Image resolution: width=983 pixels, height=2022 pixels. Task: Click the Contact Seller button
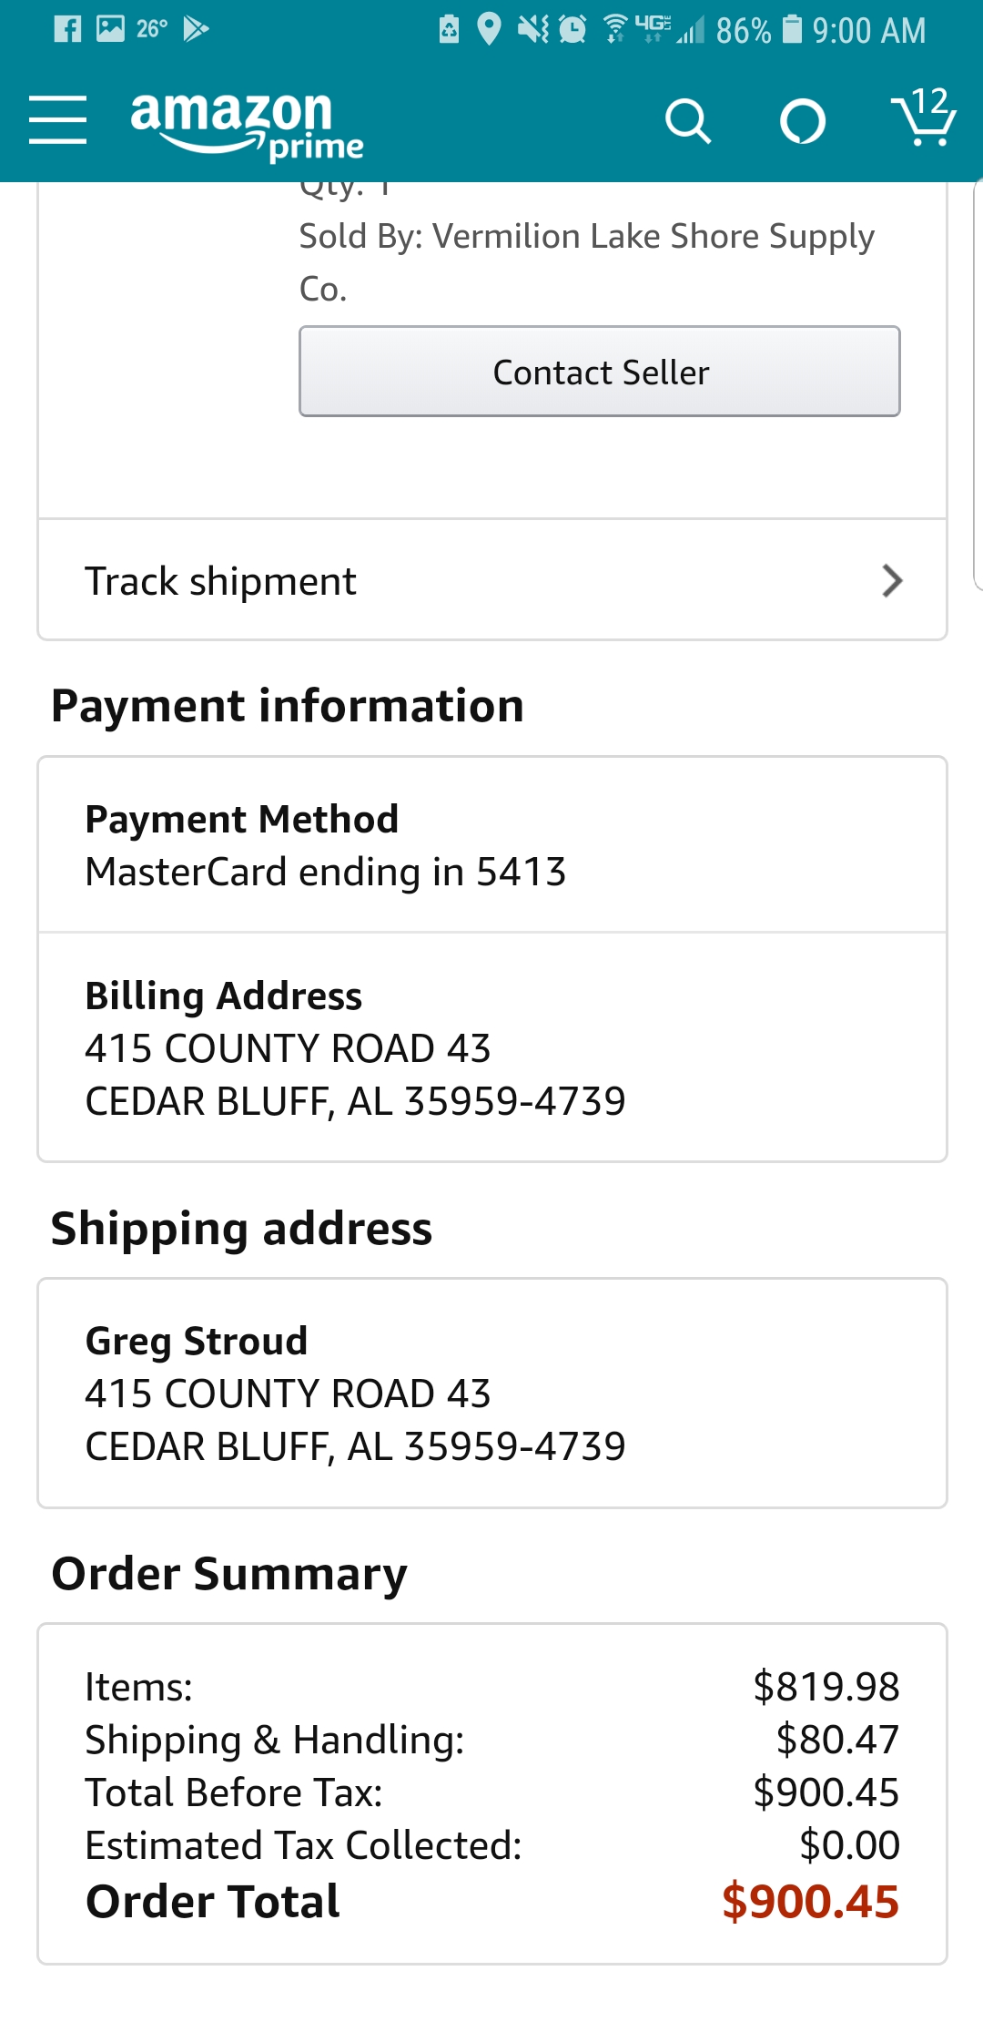[x=600, y=372]
